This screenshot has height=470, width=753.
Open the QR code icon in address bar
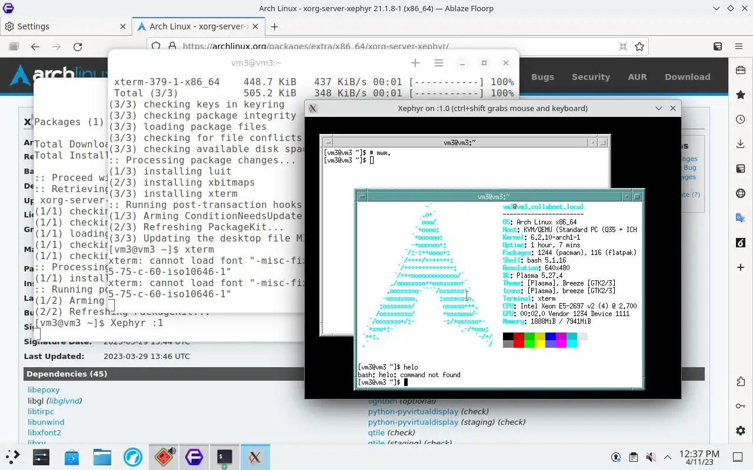(623, 46)
